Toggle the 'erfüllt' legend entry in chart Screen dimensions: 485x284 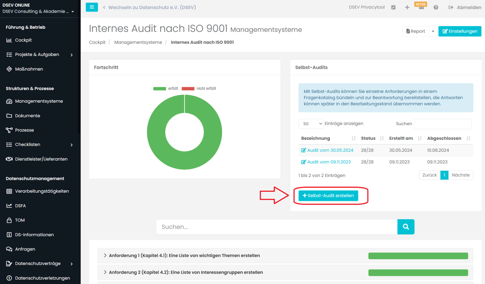166,89
